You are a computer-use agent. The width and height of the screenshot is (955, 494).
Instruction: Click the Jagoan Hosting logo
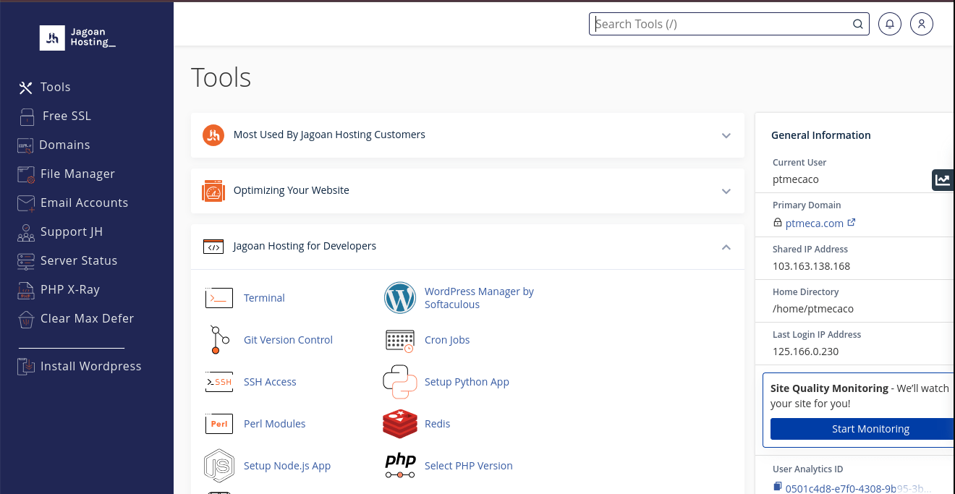(x=77, y=38)
